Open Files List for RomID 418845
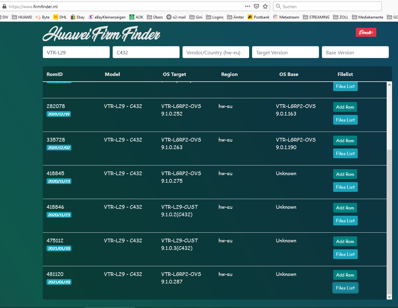This screenshot has width=398, height=308. 345,187
